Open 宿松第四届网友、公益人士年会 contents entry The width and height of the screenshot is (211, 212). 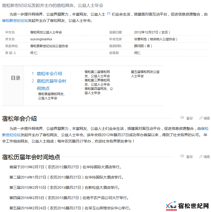[x=99, y=91]
